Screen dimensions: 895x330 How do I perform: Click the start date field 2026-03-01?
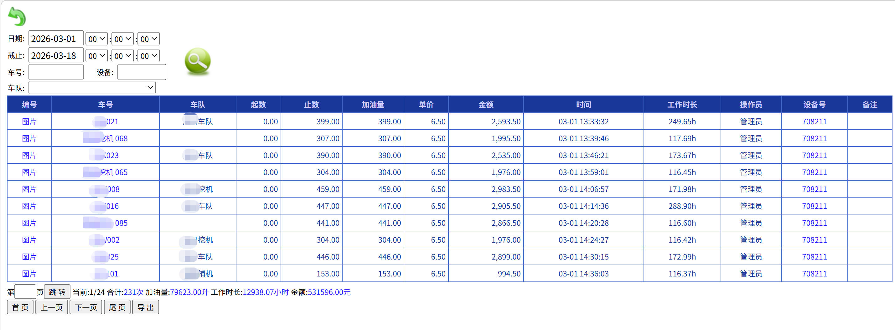[x=56, y=39]
